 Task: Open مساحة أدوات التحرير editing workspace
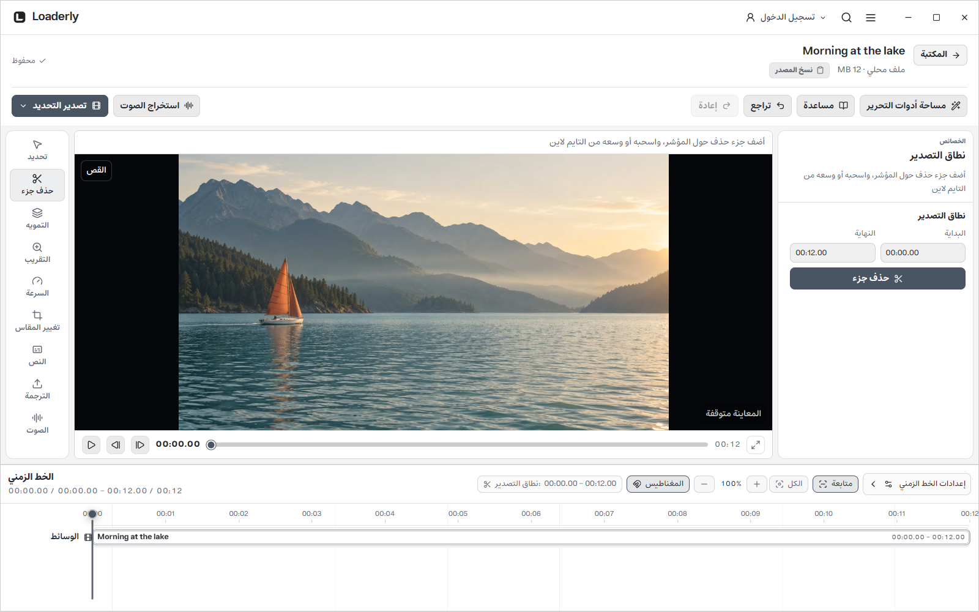(x=914, y=106)
